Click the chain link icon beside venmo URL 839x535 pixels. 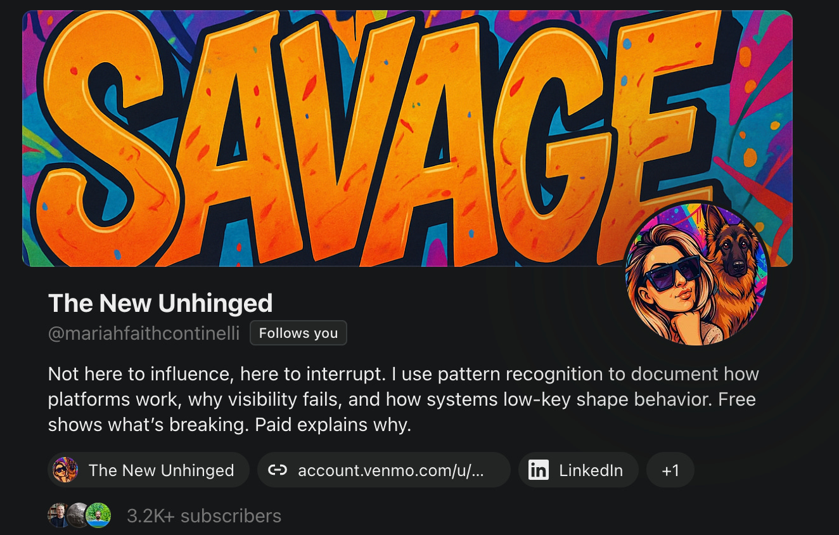click(278, 470)
